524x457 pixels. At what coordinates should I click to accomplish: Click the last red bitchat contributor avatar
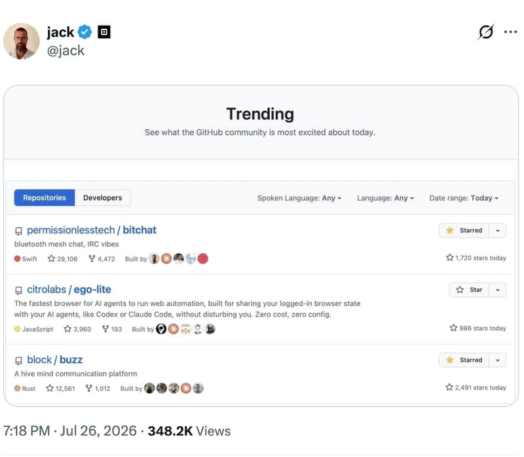click(203, 258)
